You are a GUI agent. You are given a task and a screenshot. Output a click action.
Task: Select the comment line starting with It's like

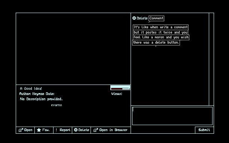point(161,27)
